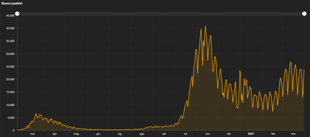This screenshot has width=310, height=137.
Task: Click the "2021" label on the time axis
Action: point(251,134)
